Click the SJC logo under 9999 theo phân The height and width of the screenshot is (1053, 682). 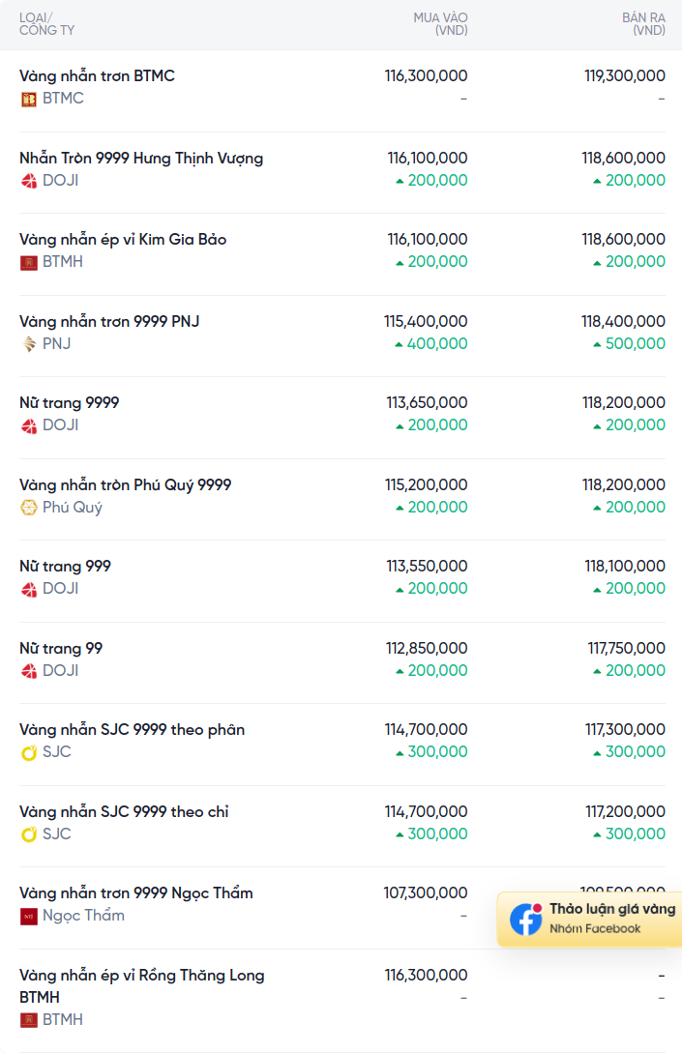(x=28, y=753)
